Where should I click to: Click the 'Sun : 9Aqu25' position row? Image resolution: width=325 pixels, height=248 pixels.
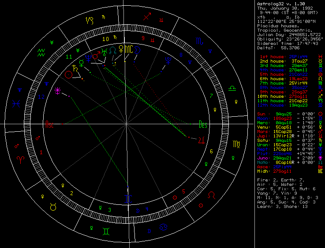(290, 114)
